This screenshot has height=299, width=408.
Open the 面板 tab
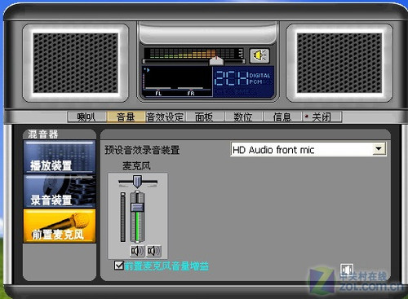pos(204,117)
